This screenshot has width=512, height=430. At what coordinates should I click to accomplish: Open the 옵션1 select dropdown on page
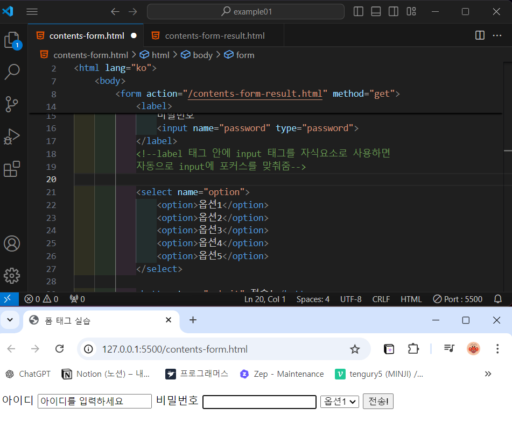340,402
